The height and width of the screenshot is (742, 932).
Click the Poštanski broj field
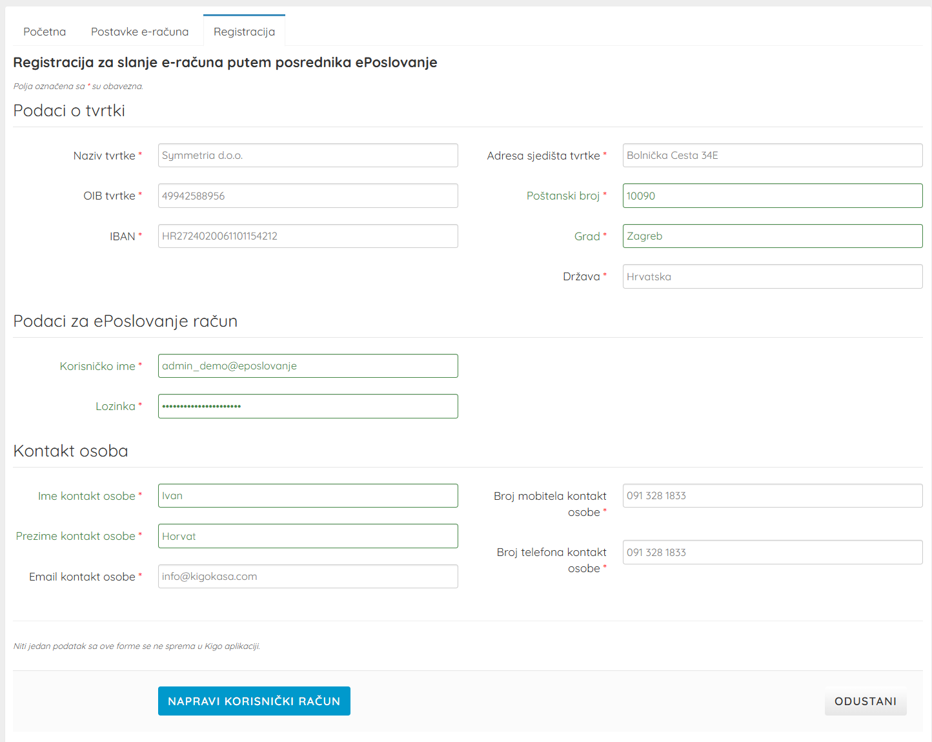pos(773,196)
